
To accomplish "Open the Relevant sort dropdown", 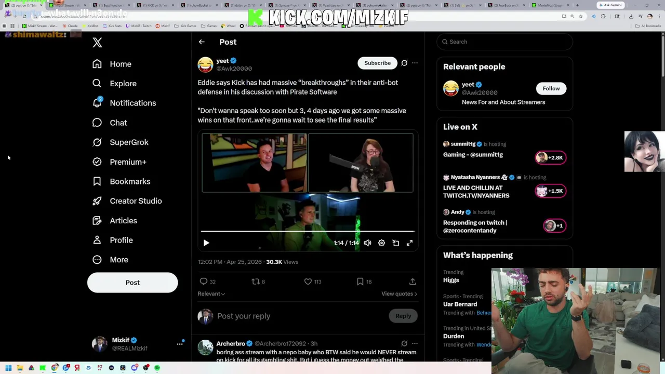I will (x=211, y=294).
